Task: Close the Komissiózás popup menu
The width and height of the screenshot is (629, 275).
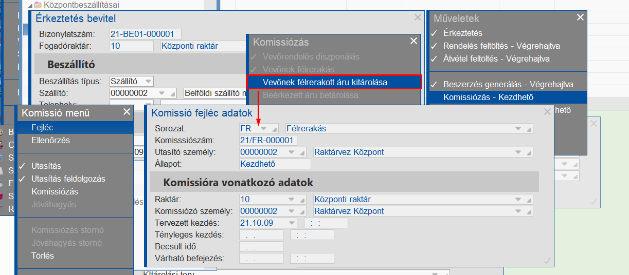Action: 414,41
